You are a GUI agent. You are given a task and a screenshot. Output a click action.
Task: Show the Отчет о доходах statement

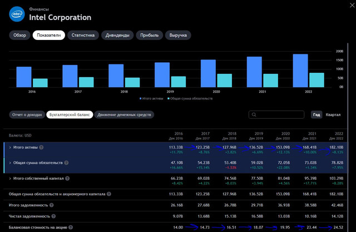tap(27, 115)
